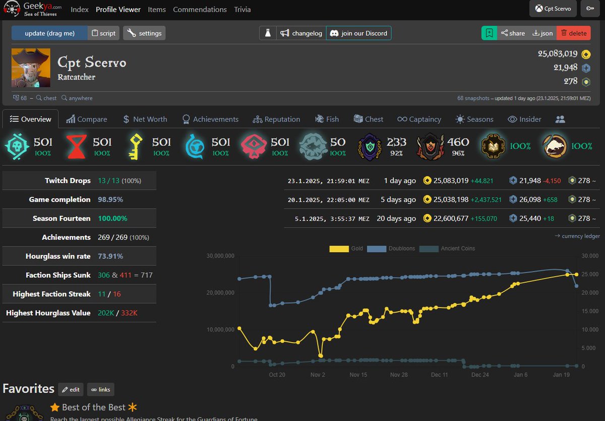This screenshot has height=421, width=605.
Task: Open the currency ledger link
Action: [577, 236]
